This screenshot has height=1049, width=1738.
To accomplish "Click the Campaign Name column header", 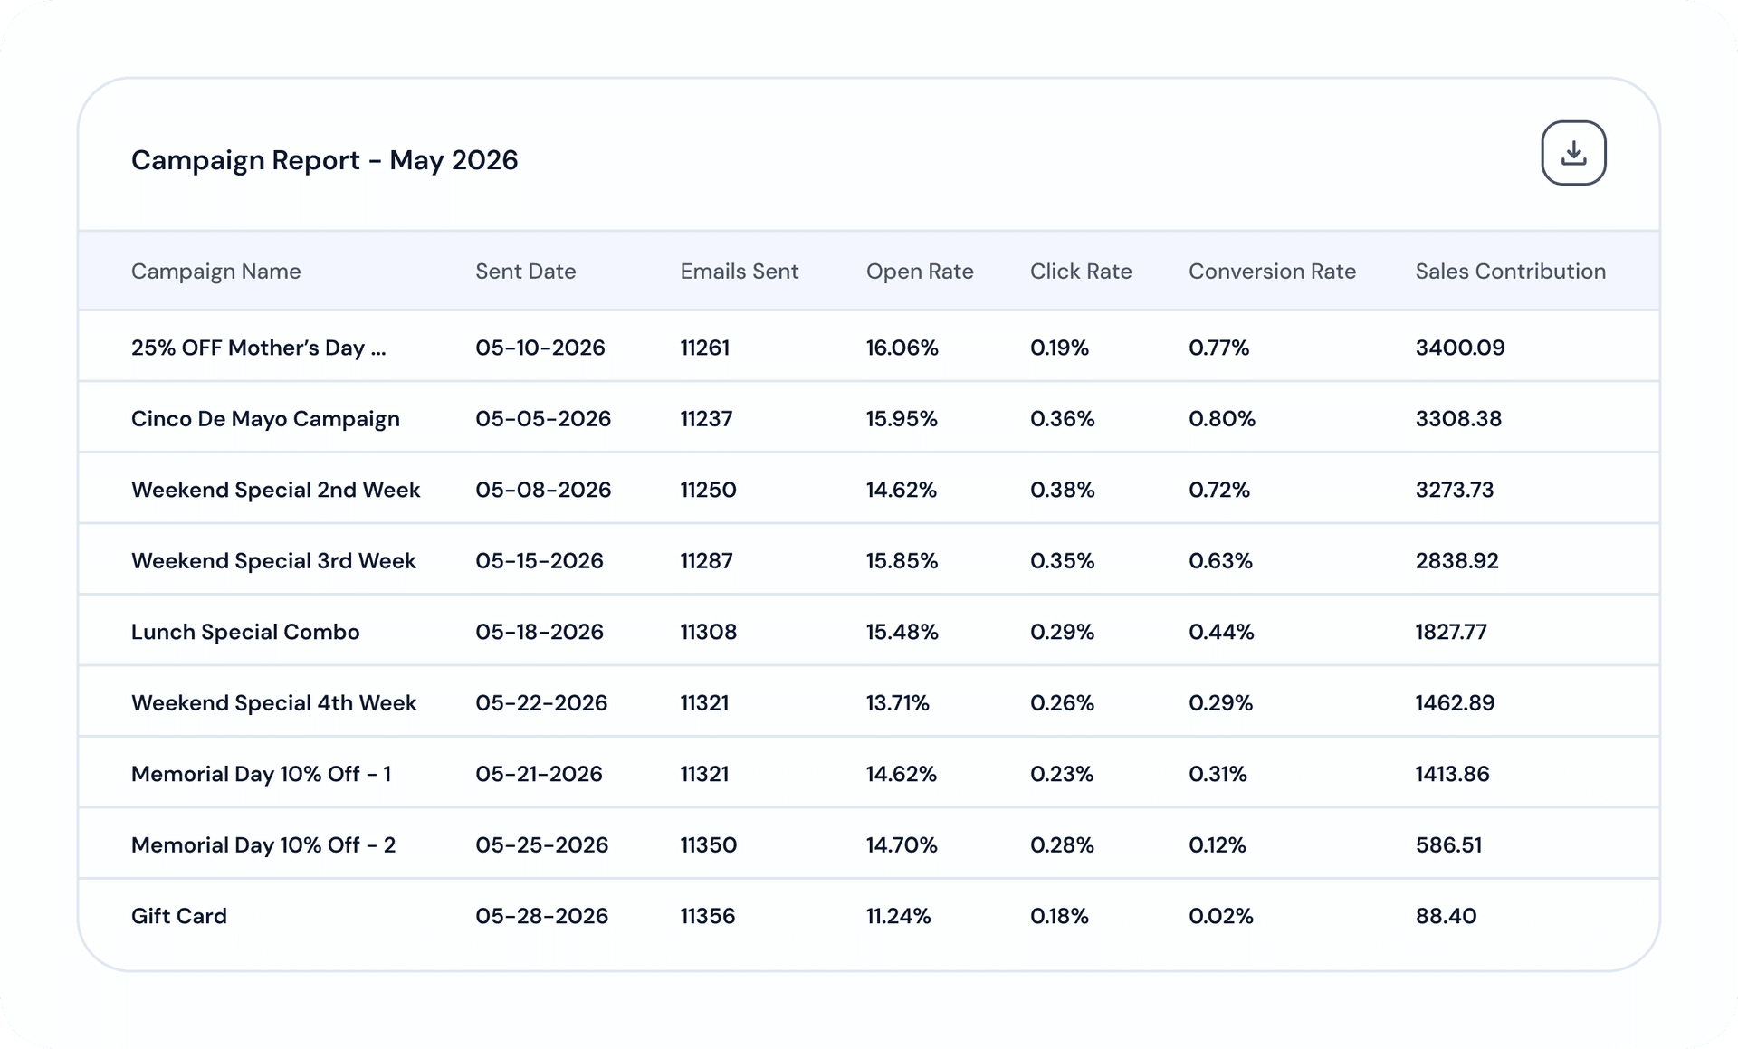I will tap(215, 272).
